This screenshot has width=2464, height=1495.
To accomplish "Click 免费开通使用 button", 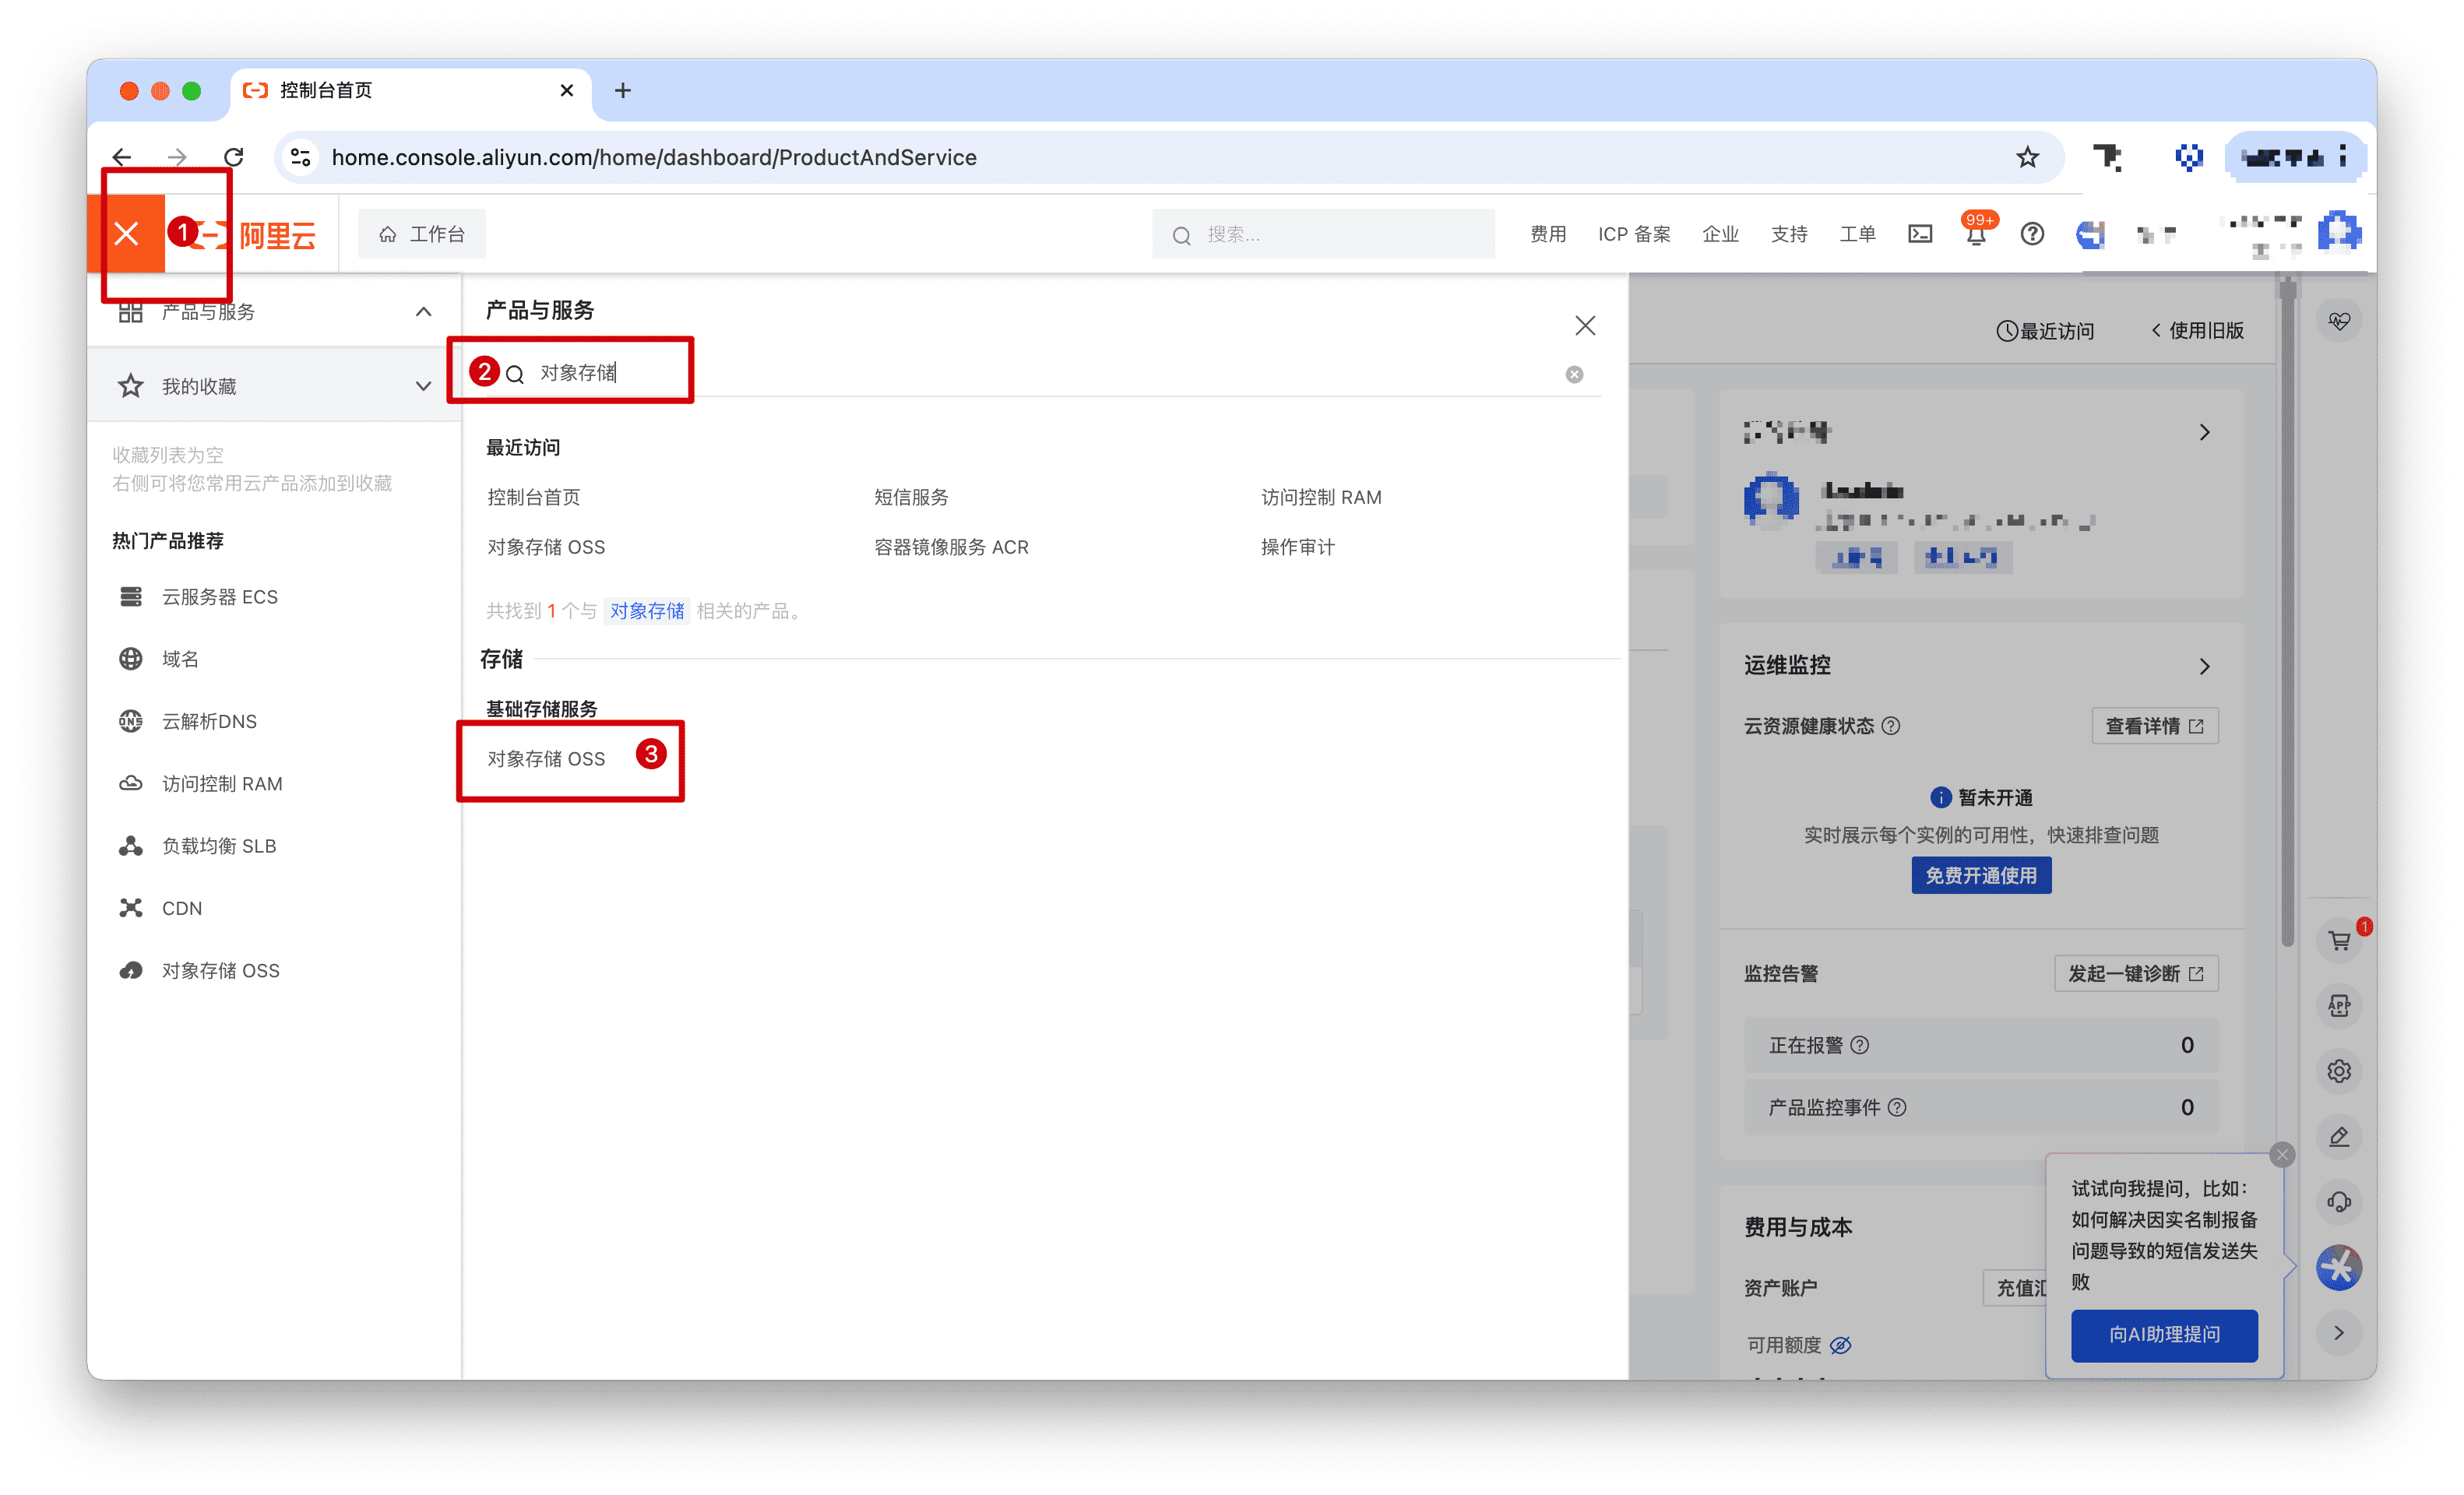I will [1980, 875].
